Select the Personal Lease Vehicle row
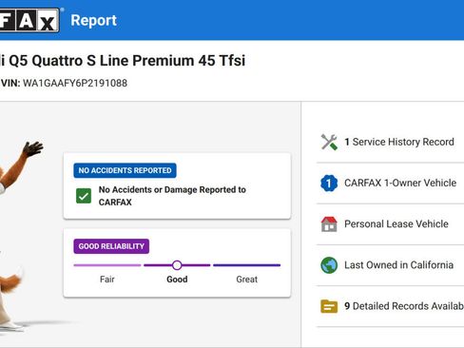The image size is (464, 348). 390,223
